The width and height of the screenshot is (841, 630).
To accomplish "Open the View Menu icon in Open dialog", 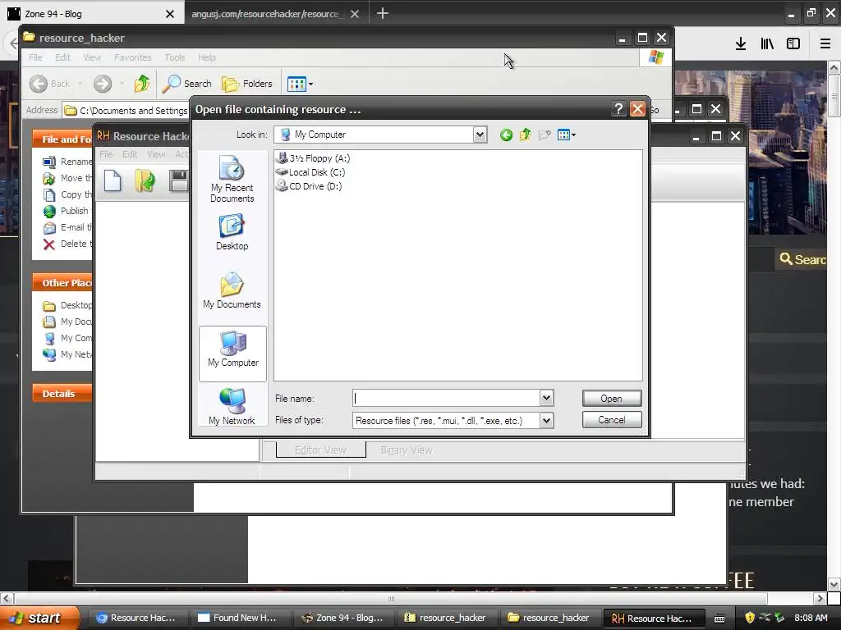I will pos(566,135).
